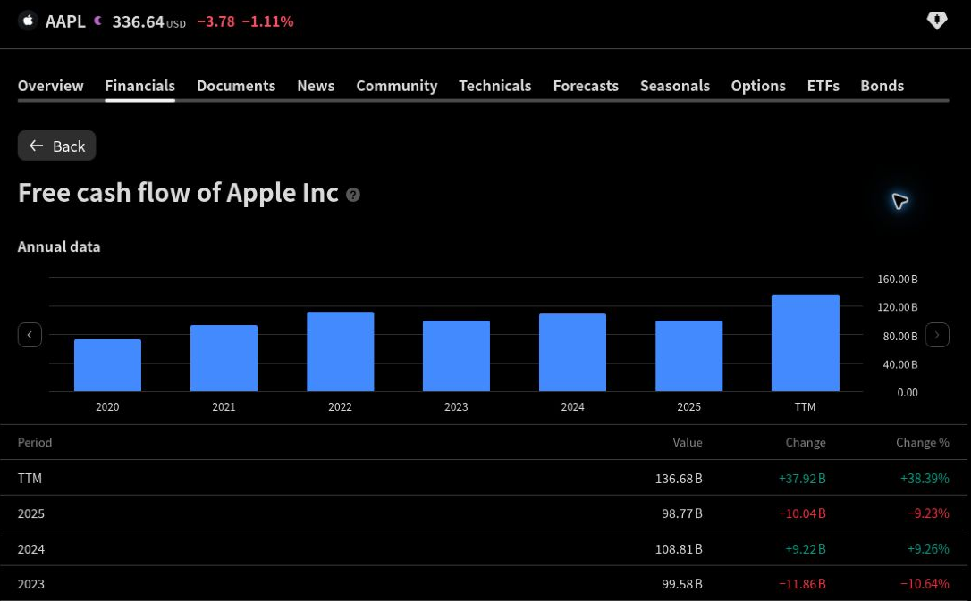
Task: Open the Technicals tab
Action: click(x=494, y=86)
